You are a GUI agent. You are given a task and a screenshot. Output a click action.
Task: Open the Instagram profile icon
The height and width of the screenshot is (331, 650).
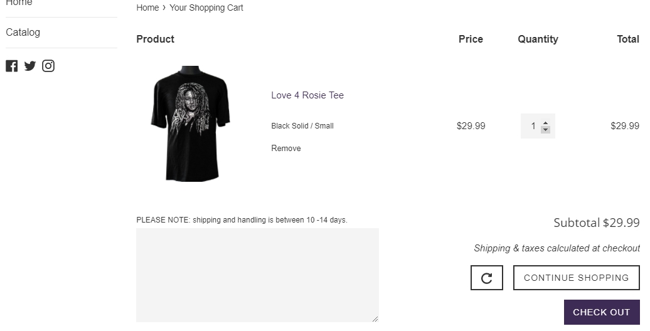point(48,66)
